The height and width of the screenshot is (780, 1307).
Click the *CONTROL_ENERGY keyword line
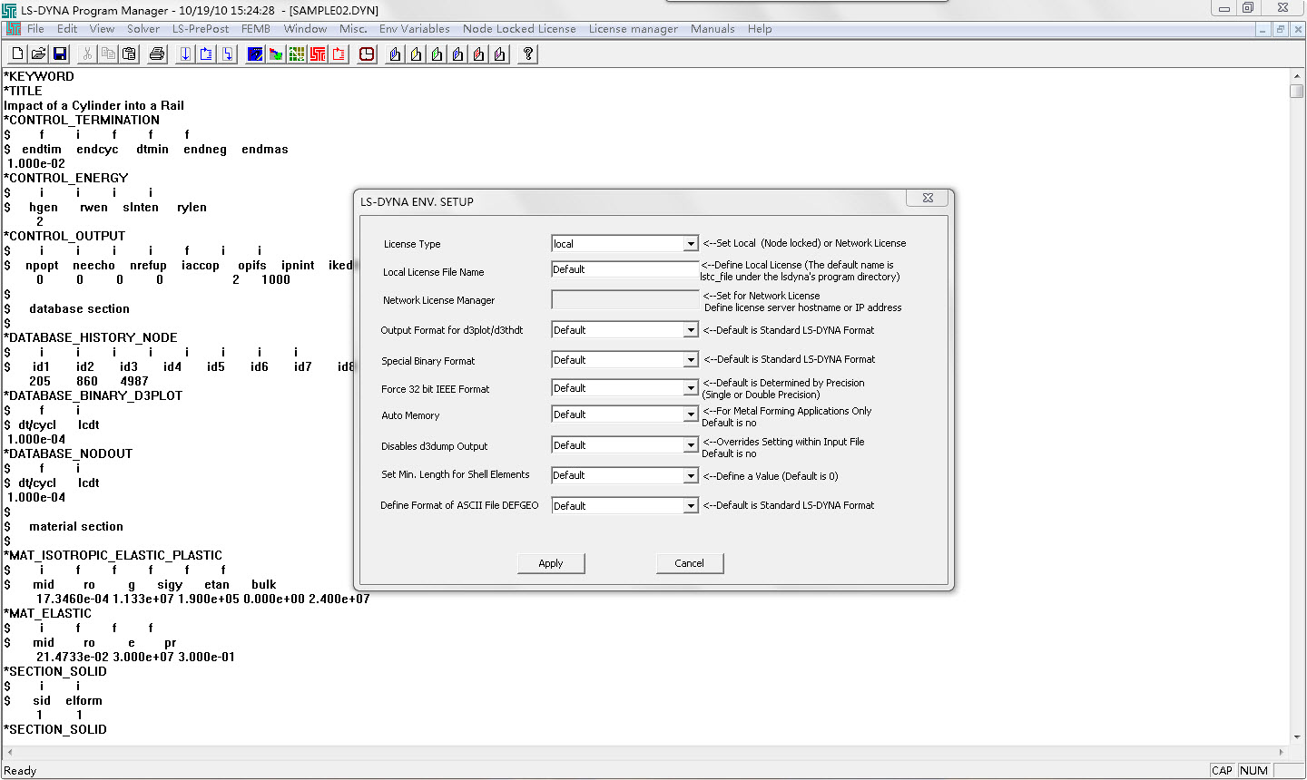point(65,178)
